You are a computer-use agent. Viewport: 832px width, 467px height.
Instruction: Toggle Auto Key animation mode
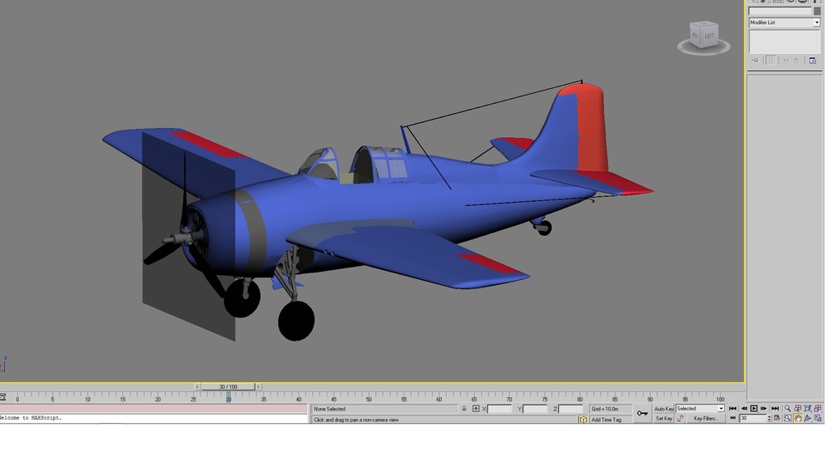coord(664,409)
